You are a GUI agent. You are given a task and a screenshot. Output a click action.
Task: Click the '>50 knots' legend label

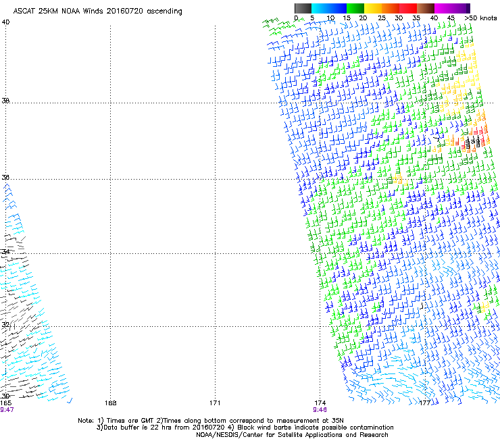click(x=480, y=18)
